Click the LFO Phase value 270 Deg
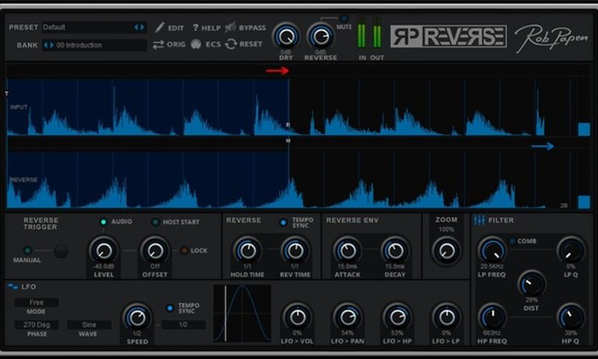This screenshot has height=359, width=598. pyautogui.click(x=36, y=325)
